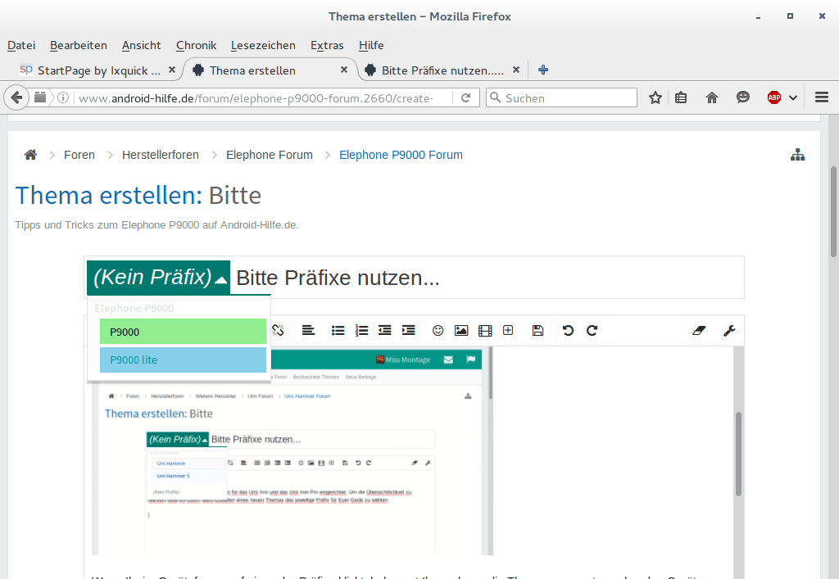Click the thread title field 'Bitte Präfixe nutzen...'
Image resolution: width=839 pixels, height=579 pixels.
coord(487,278)
